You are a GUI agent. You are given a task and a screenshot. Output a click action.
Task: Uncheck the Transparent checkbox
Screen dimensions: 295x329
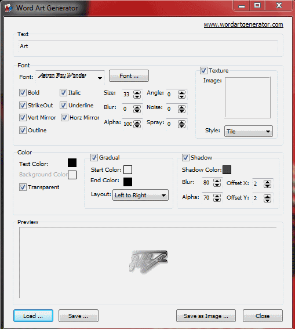tap(23, 187)
